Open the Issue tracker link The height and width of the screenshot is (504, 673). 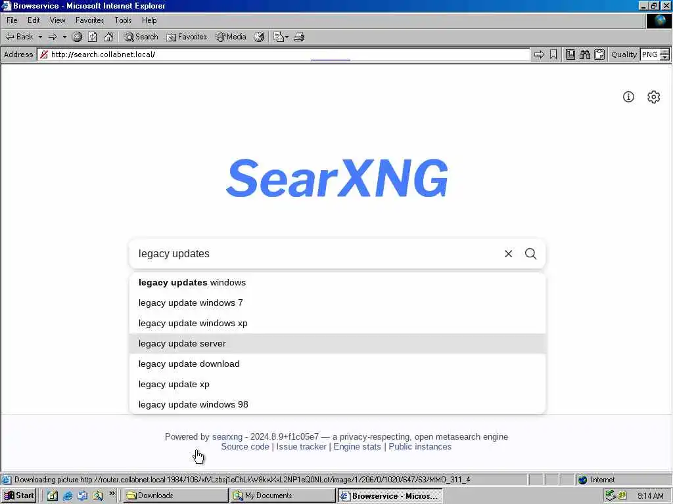301,446
